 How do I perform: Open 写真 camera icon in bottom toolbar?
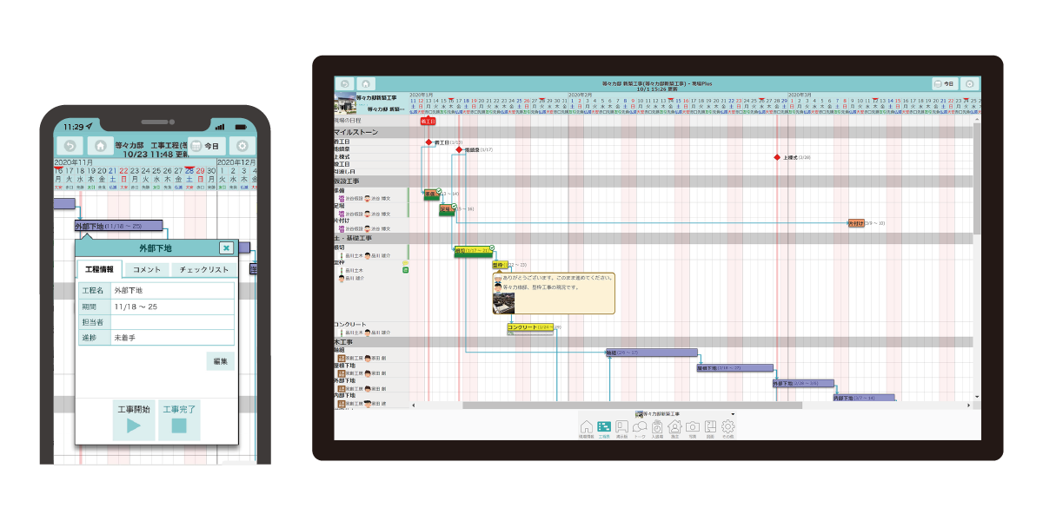pos(693,426)
